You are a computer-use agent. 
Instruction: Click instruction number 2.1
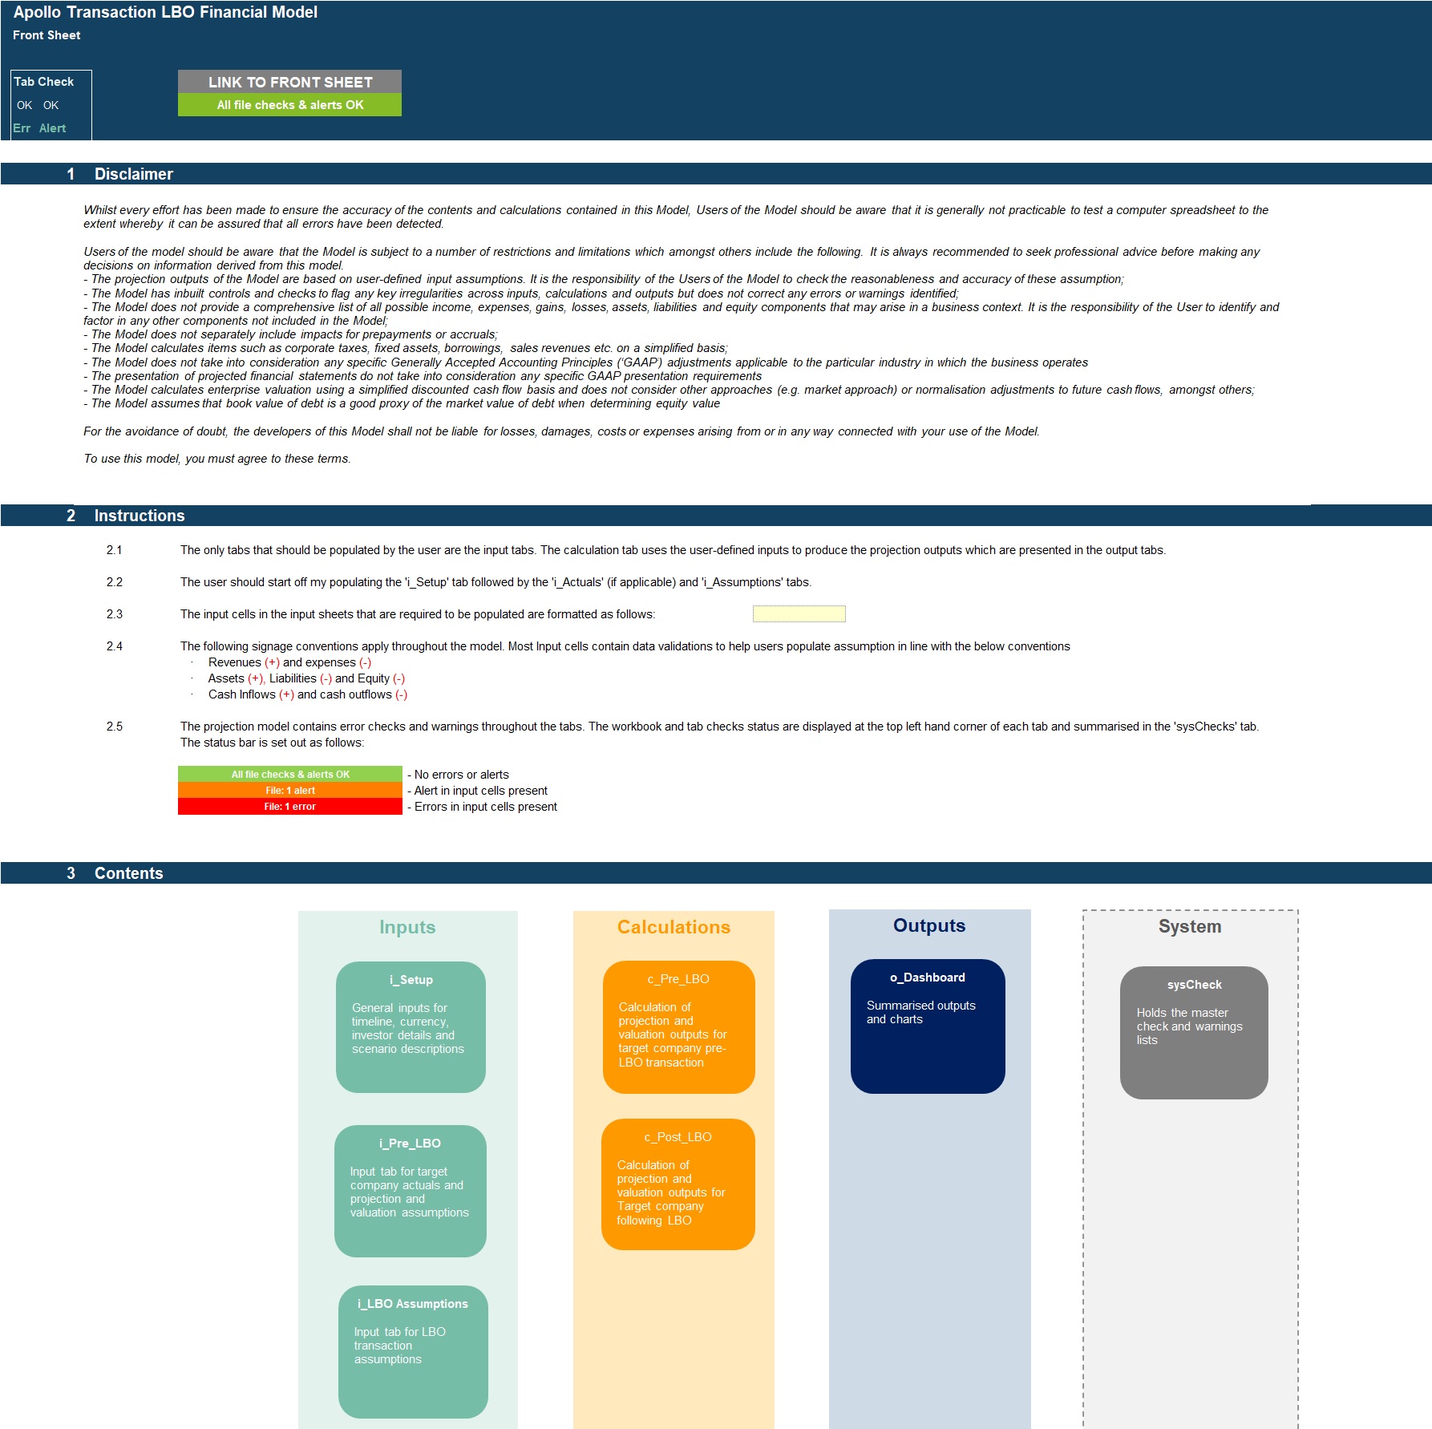[115, 550]
